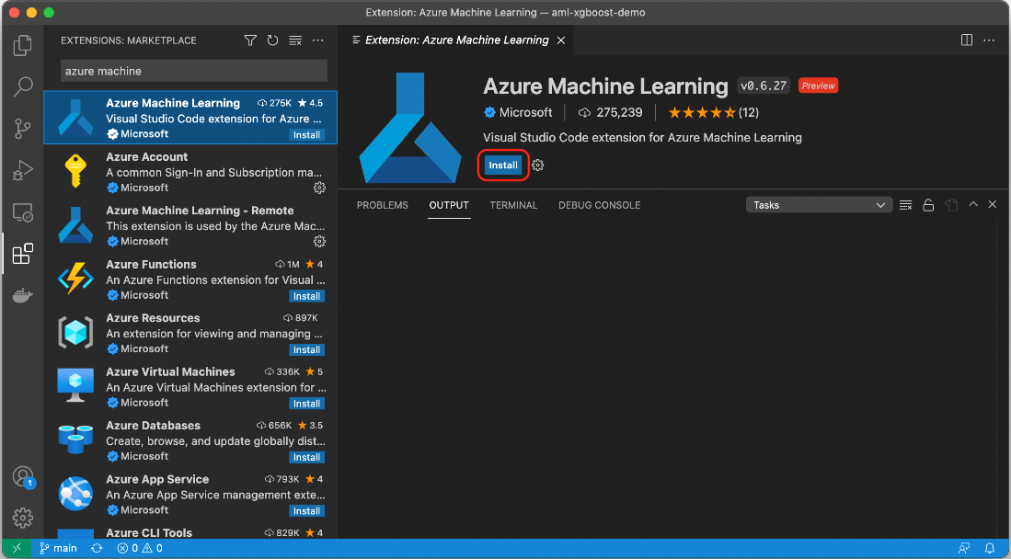Open Extensions view more actions menu
Screen dimensions: 1011x559
coord(318,40)
